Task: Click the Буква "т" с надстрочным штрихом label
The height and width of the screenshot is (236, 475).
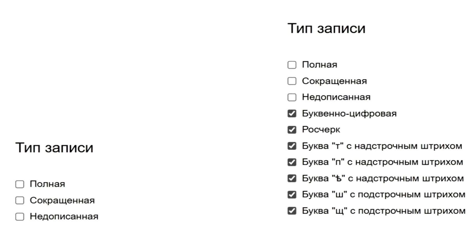Action: pos(382,146)
